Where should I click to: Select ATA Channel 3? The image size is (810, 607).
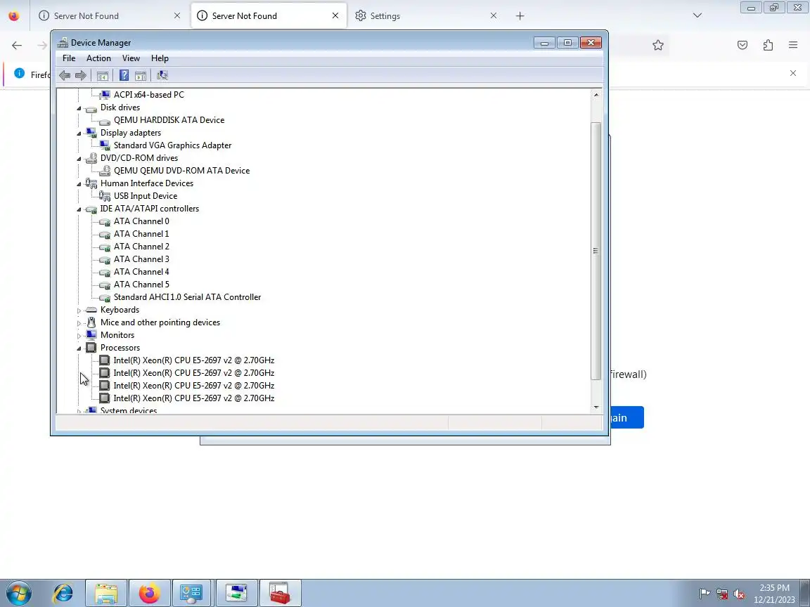click(x=141, y=259)
